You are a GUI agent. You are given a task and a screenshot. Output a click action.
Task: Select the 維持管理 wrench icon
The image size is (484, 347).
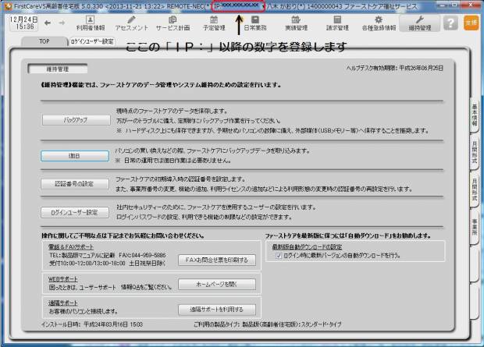click(418, 23)
